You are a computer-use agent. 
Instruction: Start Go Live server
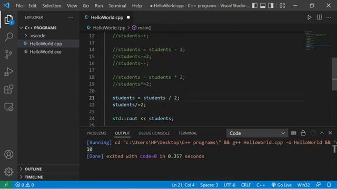[x=282, y=185]
